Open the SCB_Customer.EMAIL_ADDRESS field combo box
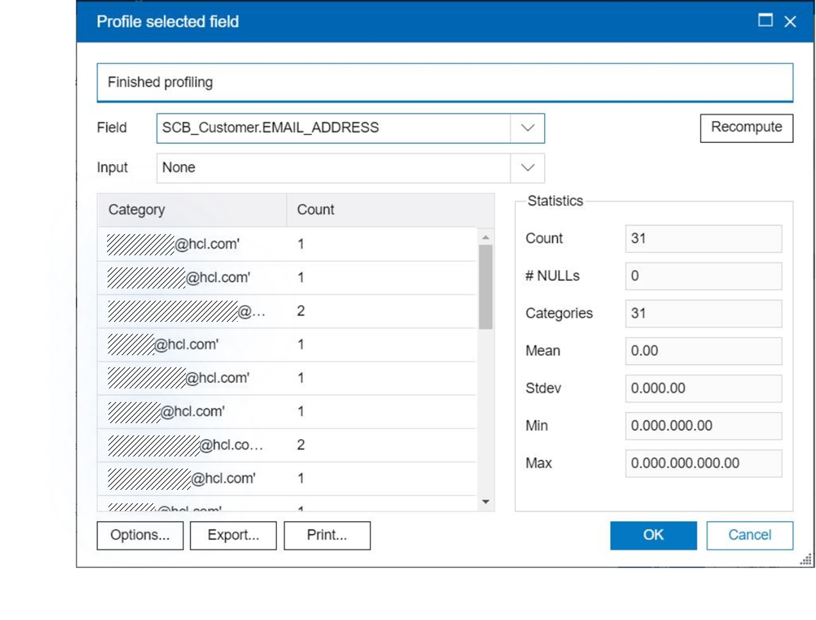 coord(333,128)
